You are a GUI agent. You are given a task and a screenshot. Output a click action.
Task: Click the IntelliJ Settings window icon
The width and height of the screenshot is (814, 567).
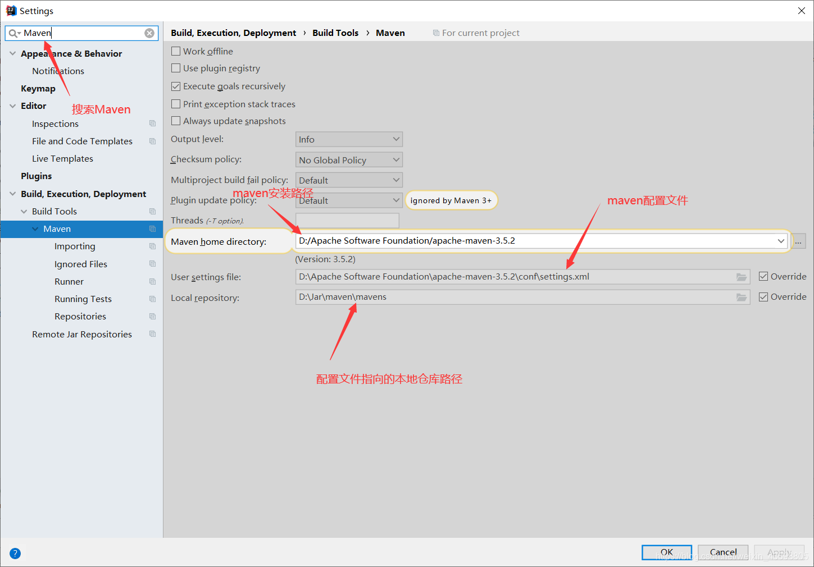click(x=11, y=10)
